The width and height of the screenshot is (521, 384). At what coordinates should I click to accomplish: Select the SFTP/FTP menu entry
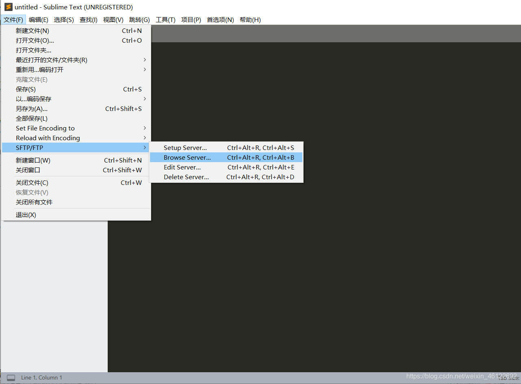[x=76, y=148]
